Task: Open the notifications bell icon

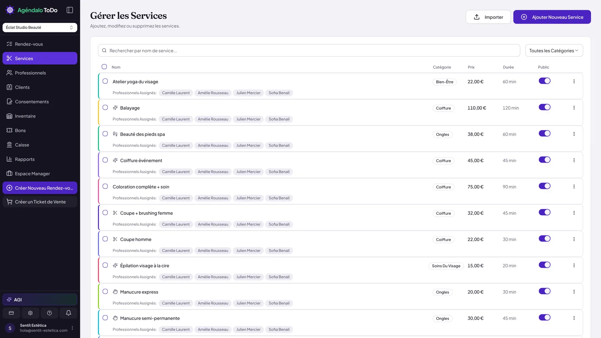Action: pos(68,313)
